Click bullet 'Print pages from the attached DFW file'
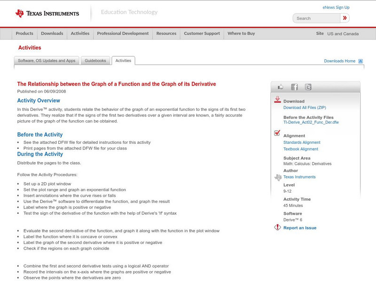 [75, 148]
